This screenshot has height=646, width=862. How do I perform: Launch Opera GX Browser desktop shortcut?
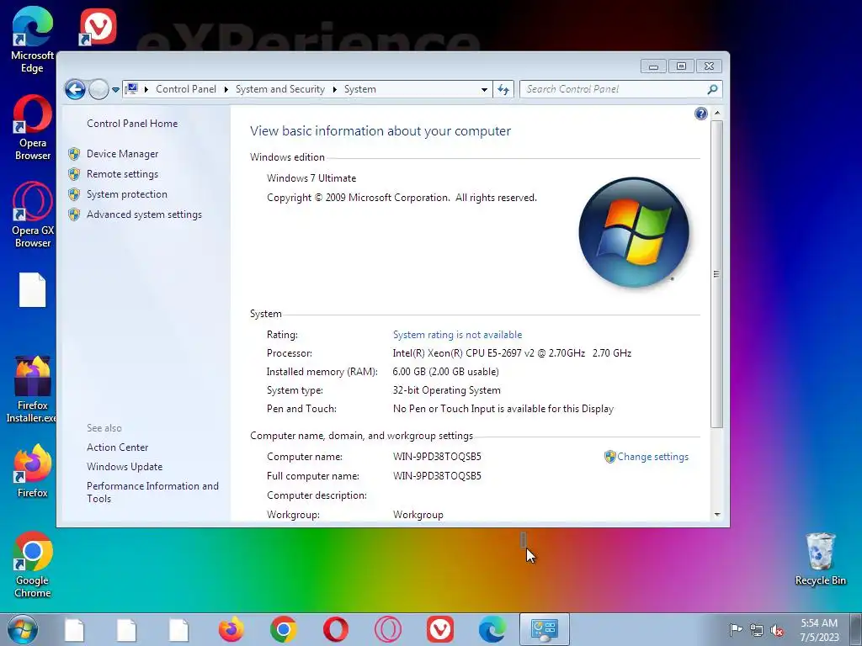(x=33, y=214)
